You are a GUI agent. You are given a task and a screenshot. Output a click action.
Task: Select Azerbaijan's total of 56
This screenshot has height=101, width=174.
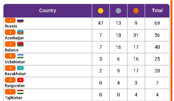(157, 35)
